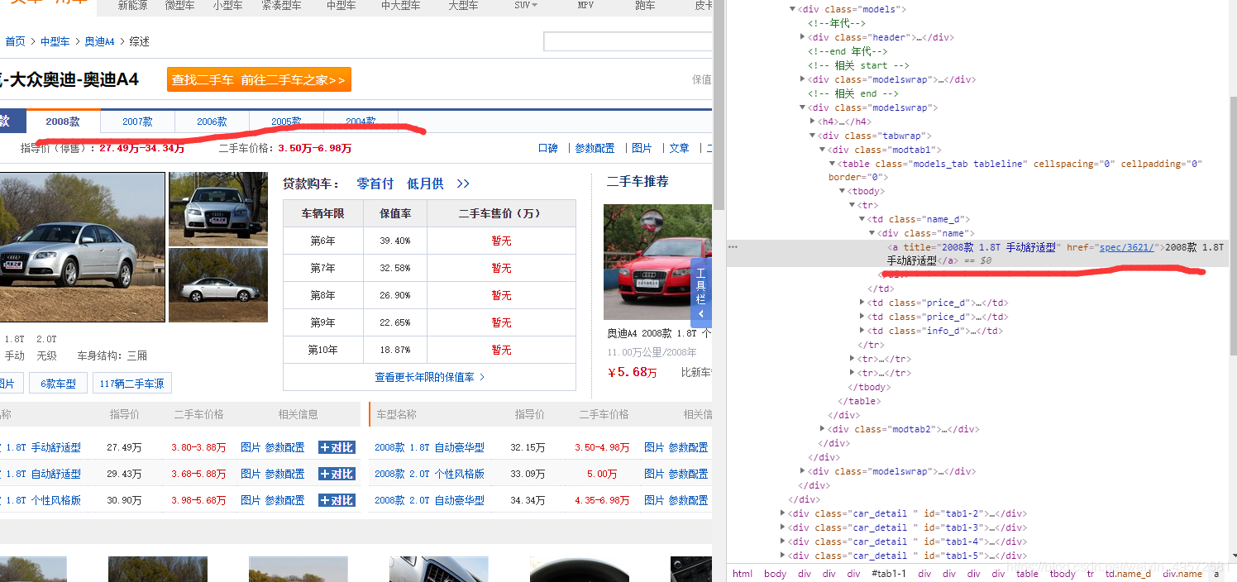Image resolution: width=1237 pixels, height=582 pixels.
Task: Click the 工具栏 side toolbar tab
Action: coord(701,291)
